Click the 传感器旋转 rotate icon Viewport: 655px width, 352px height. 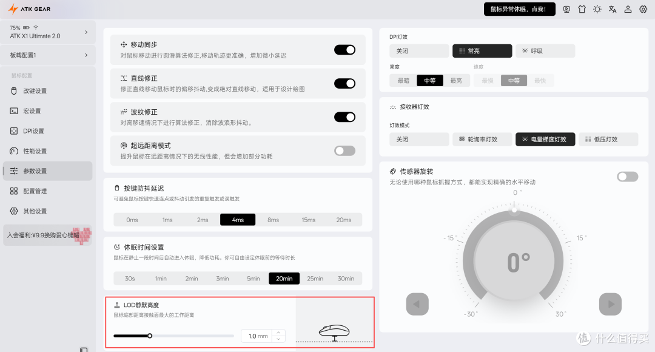coord(393,171)
